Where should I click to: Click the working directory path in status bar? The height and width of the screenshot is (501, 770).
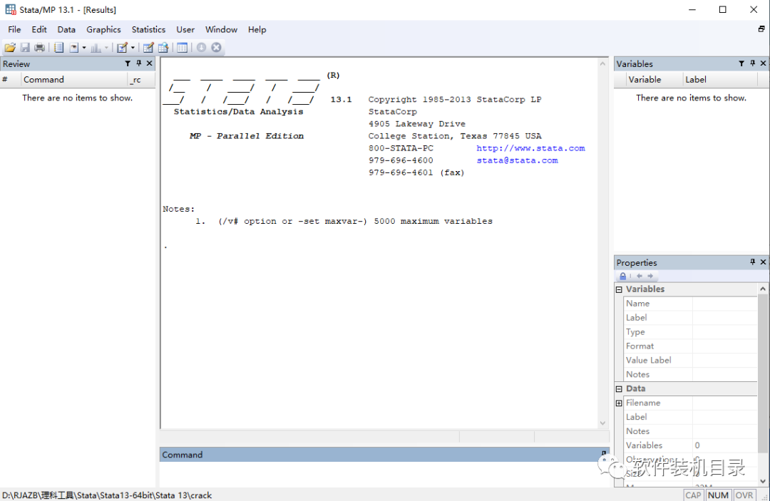pos(107,495)
